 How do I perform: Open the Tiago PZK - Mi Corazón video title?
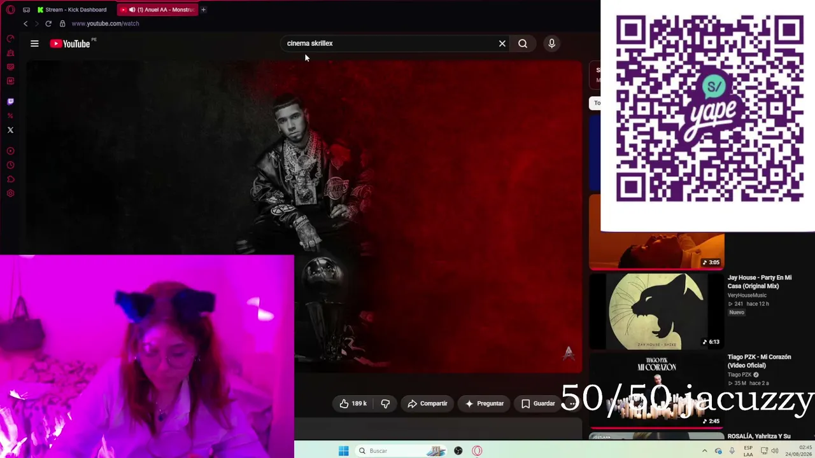759,361
